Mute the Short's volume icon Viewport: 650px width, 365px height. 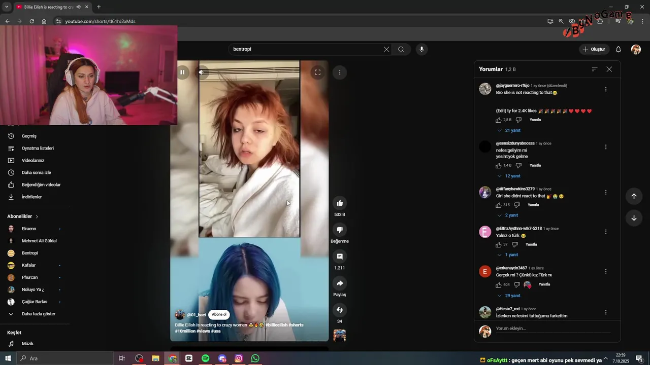coord(201,72)
